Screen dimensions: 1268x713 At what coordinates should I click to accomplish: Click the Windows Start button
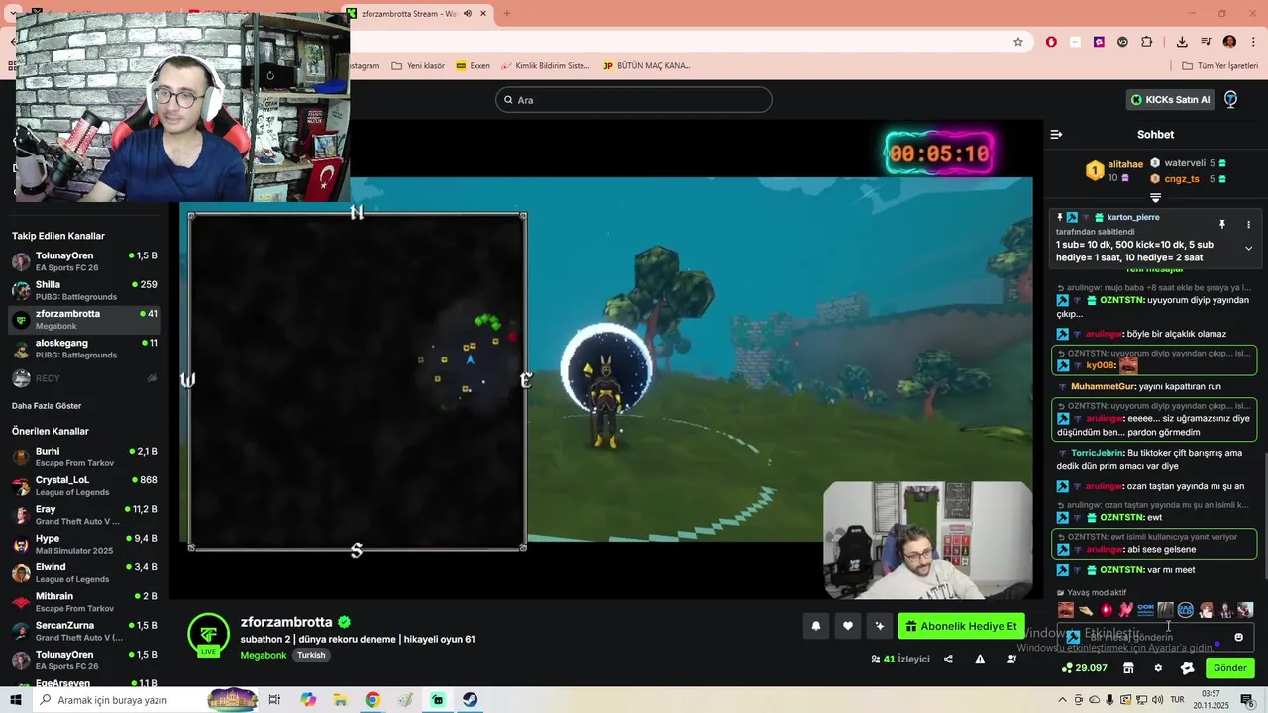[15, 700]
